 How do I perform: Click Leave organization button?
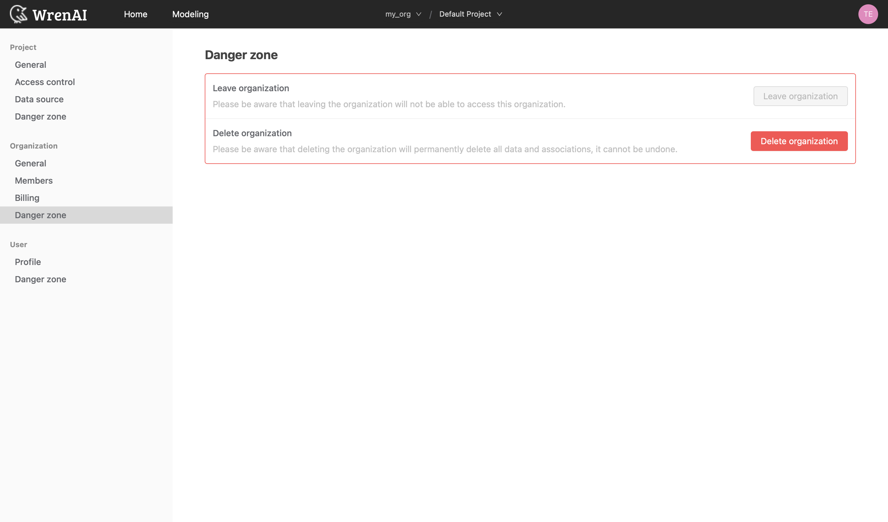tap(801, 96)
